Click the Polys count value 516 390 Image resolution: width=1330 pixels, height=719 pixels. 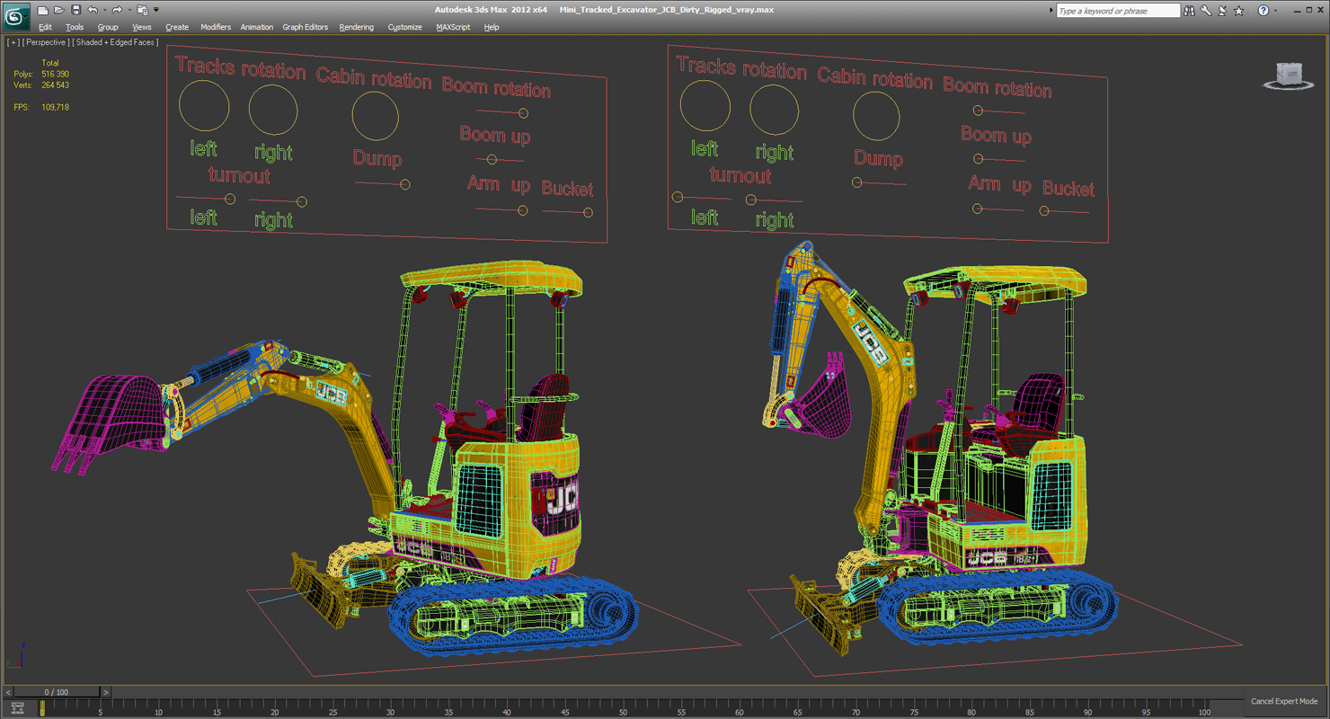(x=55, y=74)
